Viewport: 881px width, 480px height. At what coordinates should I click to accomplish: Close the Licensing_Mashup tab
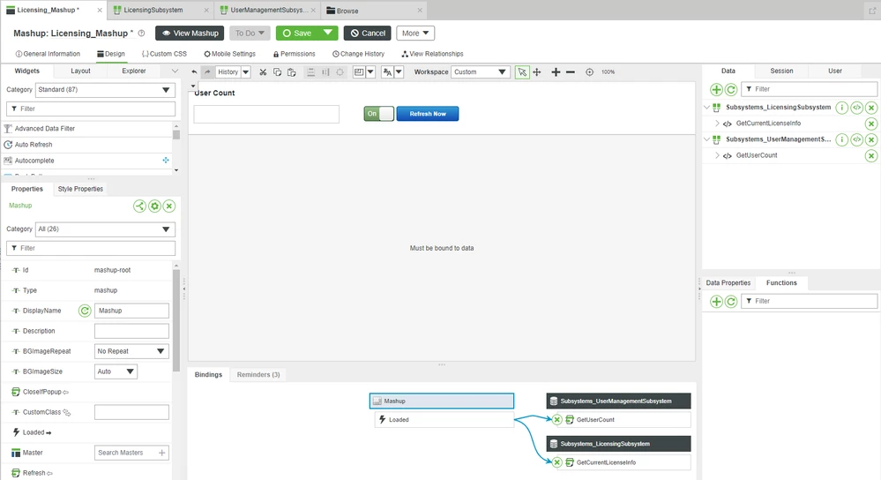[100, 11]
